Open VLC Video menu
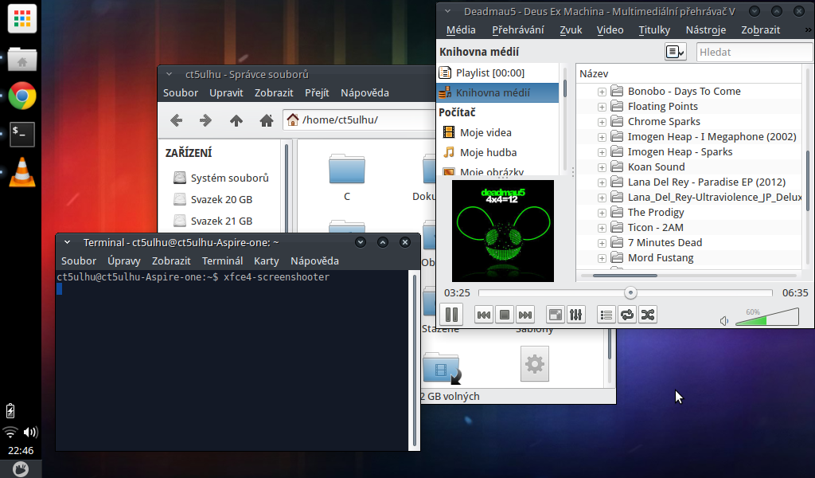 click(610, 30)
